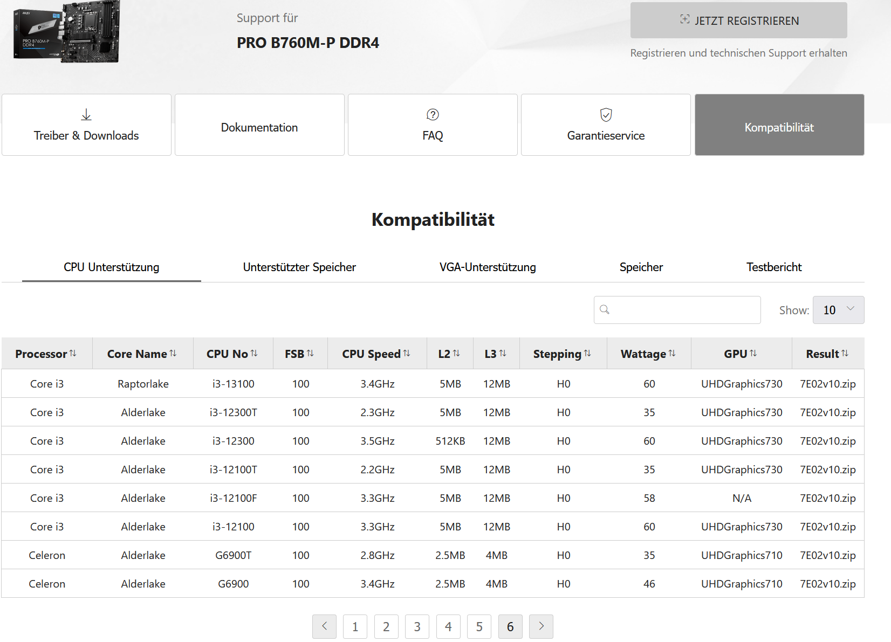Switch to CPU Unterstützung tab

point(112,267)
